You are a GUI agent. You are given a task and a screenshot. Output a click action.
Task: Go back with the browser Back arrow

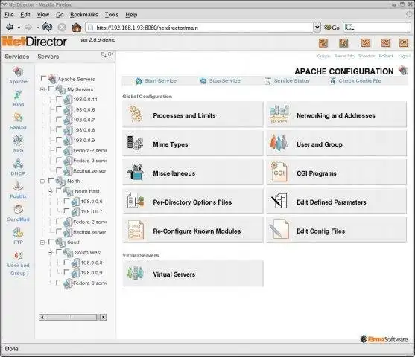[x=10, y=27]
